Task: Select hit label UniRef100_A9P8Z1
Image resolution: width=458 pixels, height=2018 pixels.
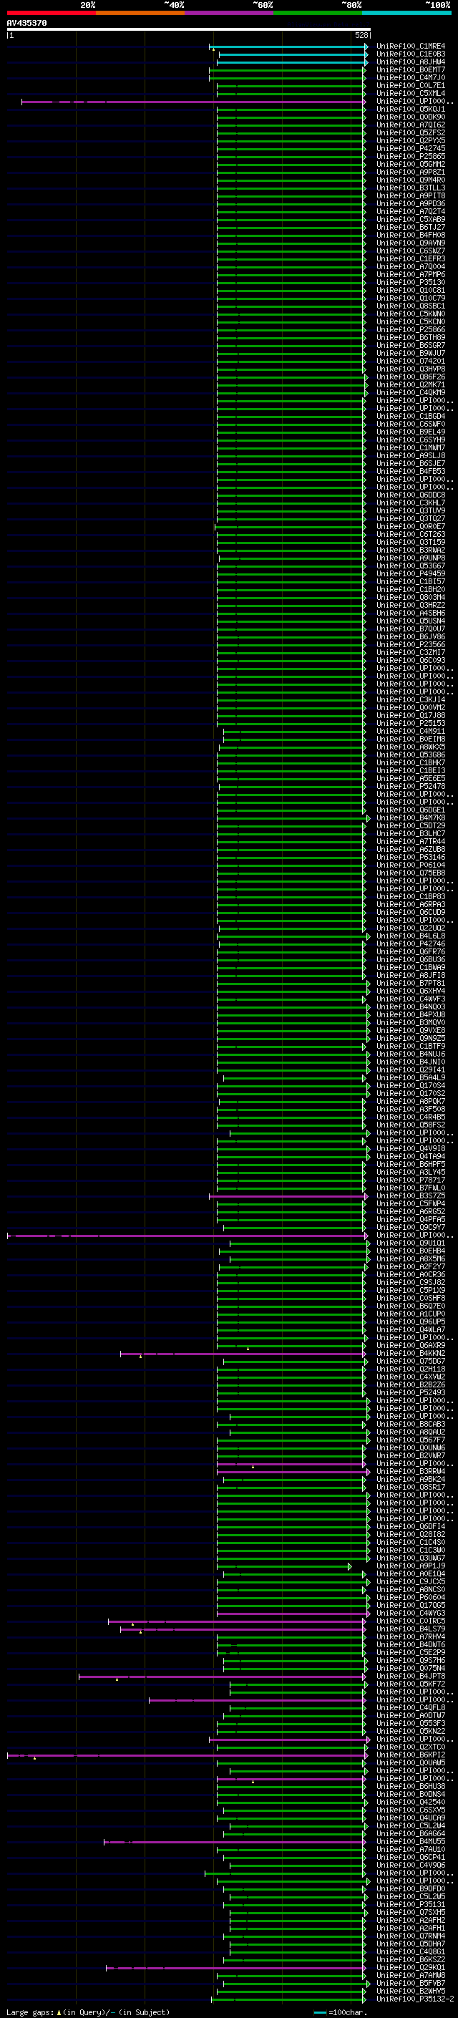Action: pos(410,172)
